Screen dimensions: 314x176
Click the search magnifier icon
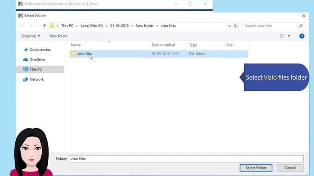[x=301, y=26]
